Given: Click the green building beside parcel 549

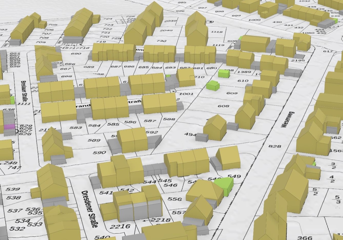Looking at the screenshot, I should [x=224, y=186].
